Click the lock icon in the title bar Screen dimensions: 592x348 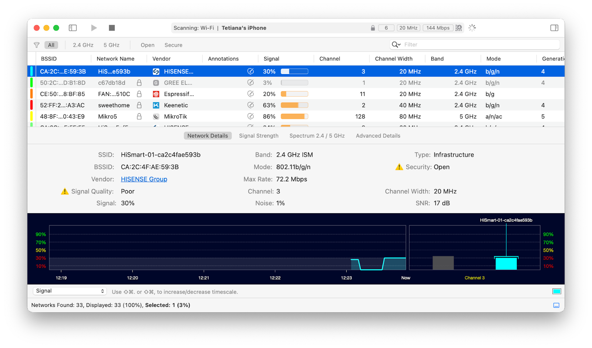(373, 28)
